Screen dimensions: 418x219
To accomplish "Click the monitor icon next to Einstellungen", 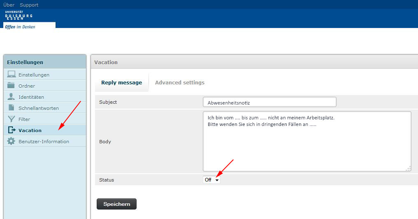I will (11, 75).
